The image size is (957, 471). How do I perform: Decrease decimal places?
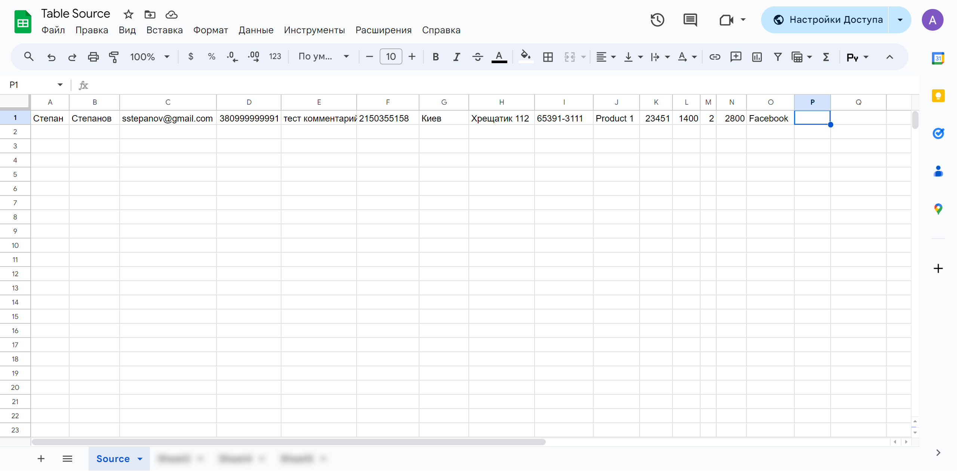click(232, 57)
